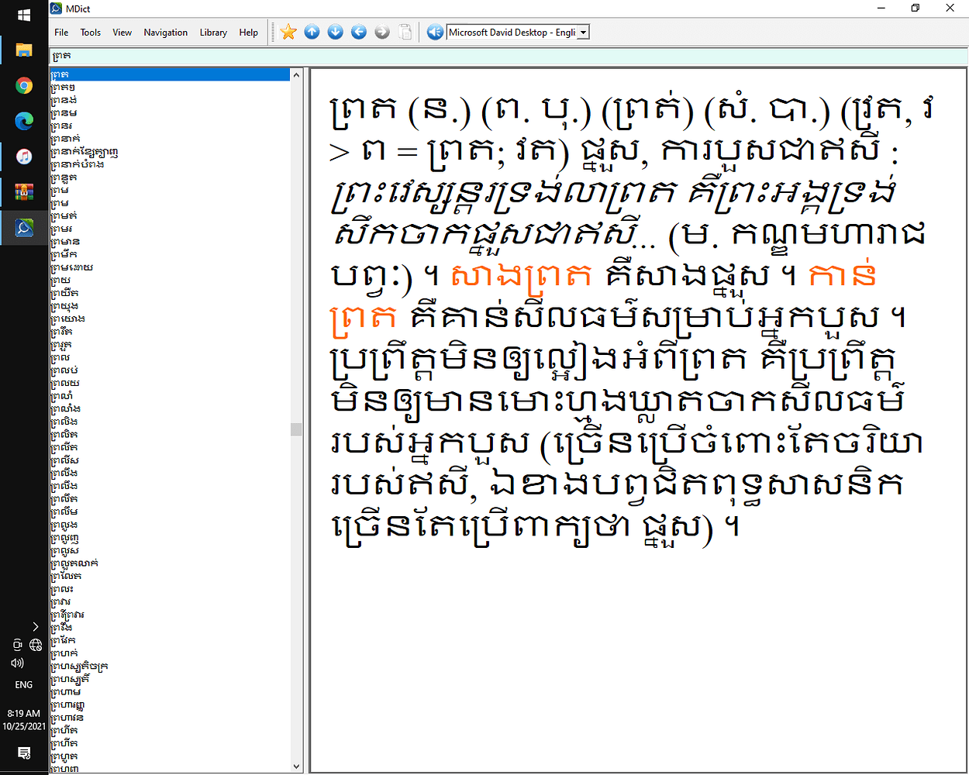Open the Library menu
This screenshot has width=969, height=775.
[213, 32]
